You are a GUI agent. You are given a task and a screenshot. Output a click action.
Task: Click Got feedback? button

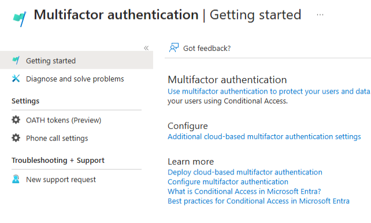coord(200,48)
